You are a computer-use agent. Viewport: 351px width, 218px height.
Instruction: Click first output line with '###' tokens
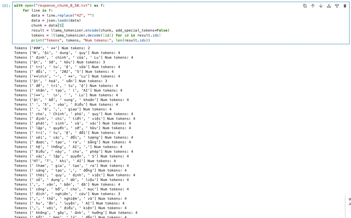(52, 48)
